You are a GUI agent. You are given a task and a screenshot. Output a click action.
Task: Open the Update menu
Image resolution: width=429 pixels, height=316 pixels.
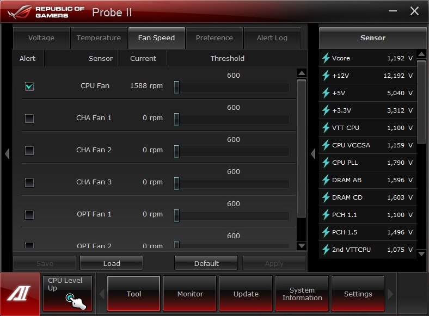(246, 294)
